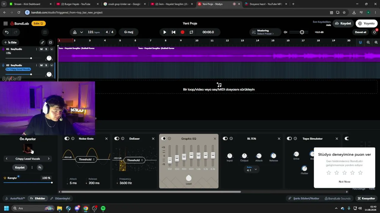The width and height of the screenshot is (380, 213).
Task: Solo track 02 Ses/Audio
Action: pos(46,65)
